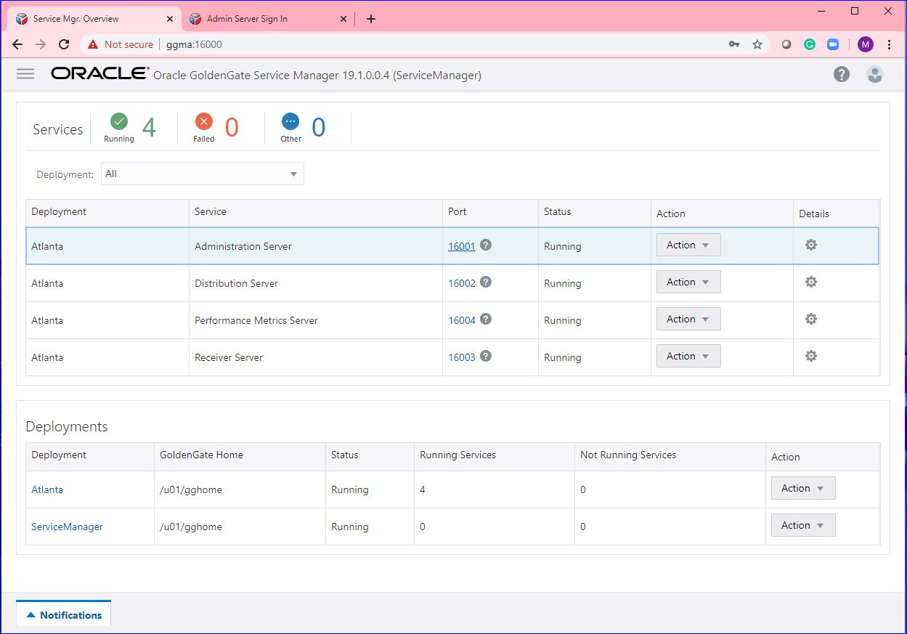Click the green Running status icon
The image size is (907, 634).
(x=118, y=121)
